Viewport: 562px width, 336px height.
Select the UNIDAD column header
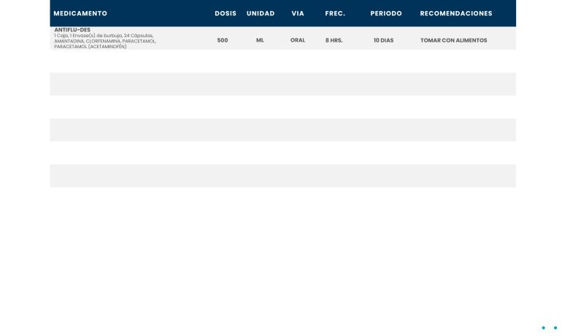(x=261, y=13)
